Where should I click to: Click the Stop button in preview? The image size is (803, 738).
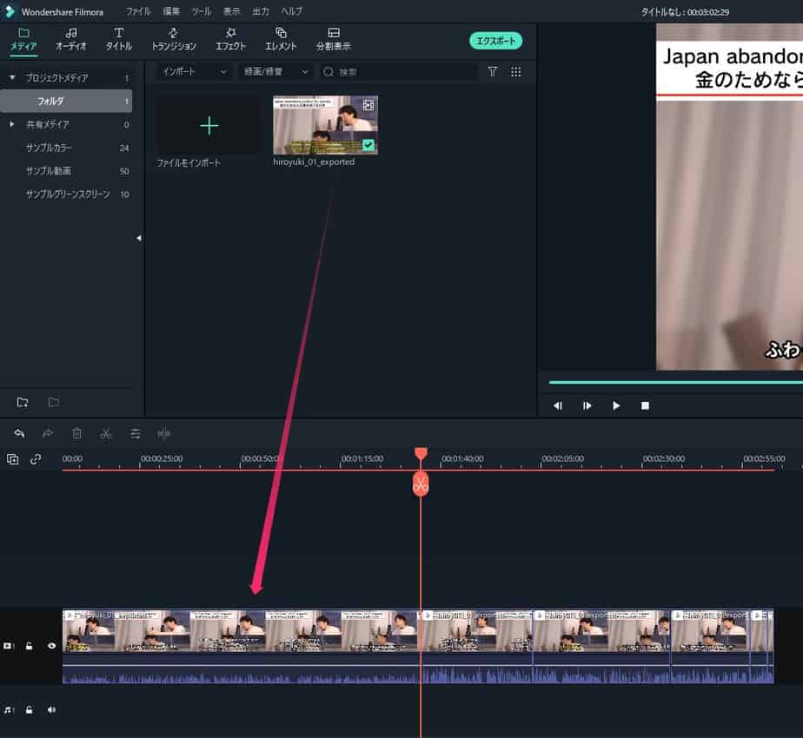(x=645, y=405)
